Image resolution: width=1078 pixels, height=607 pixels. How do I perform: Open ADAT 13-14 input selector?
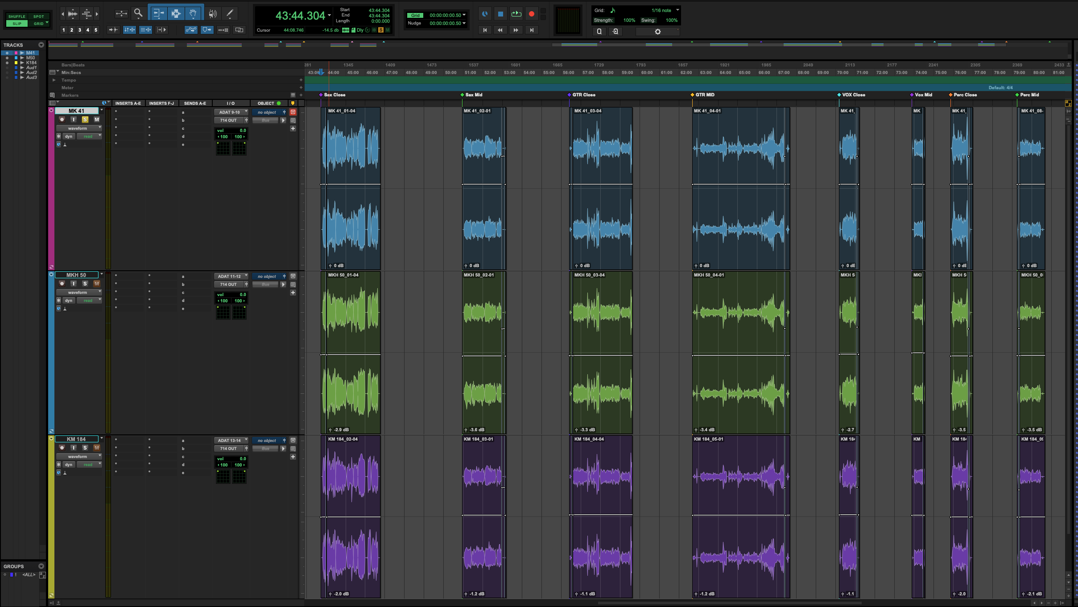tap(231, 441)
